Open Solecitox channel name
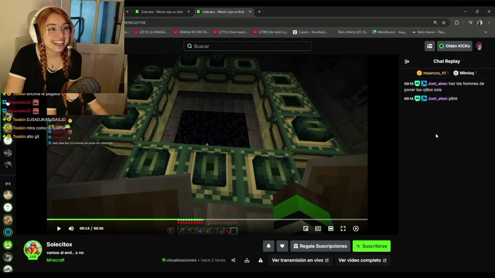This screenshot has height=278, width=495. click(x=59, y=244)
